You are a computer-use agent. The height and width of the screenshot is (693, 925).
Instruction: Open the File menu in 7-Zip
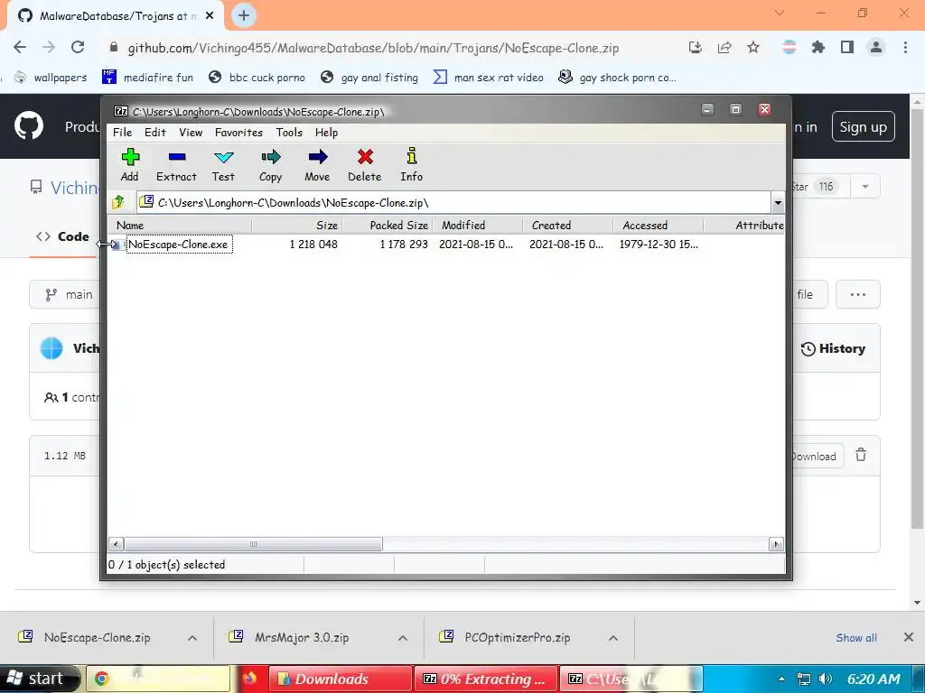tap(122, 133)
